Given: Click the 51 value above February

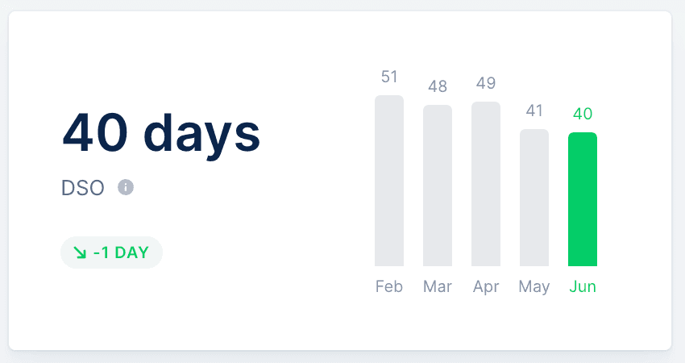Looking at the screenshot, I should click(x=389, y=77).
